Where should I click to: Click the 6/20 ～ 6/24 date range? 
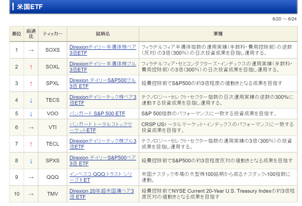pyautogui.click(x=284, y=19)
